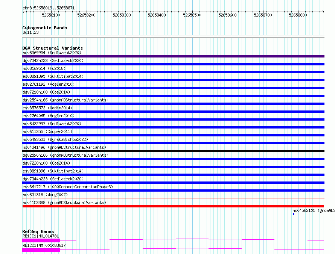Select the RB1CC1|NM_014781 magenta exon block
Viewport: 335px width, 254px height.
41,240
